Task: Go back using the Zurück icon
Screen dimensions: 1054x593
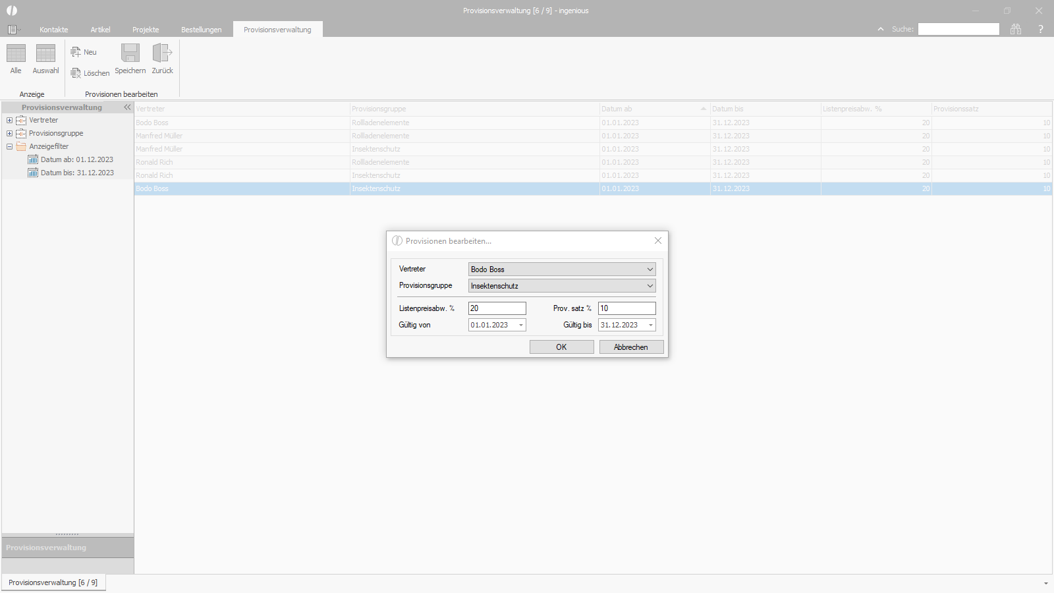Action: coord(162,53)
